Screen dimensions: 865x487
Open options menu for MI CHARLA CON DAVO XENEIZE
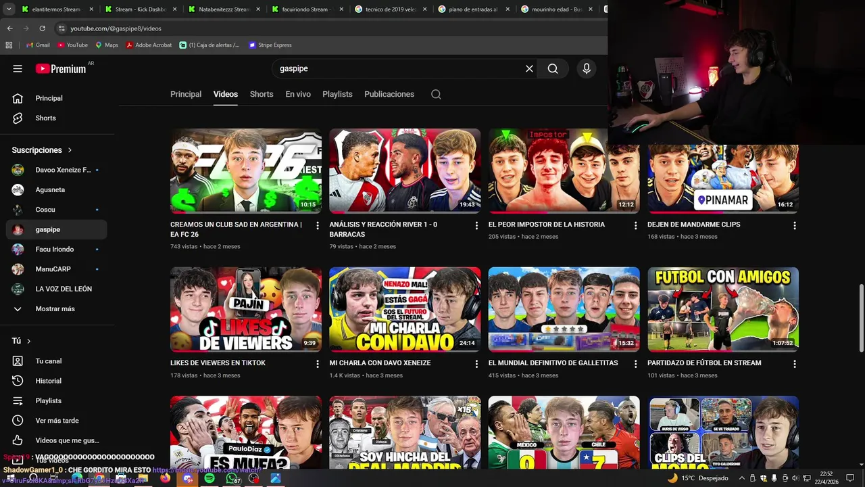coord(476,364)
